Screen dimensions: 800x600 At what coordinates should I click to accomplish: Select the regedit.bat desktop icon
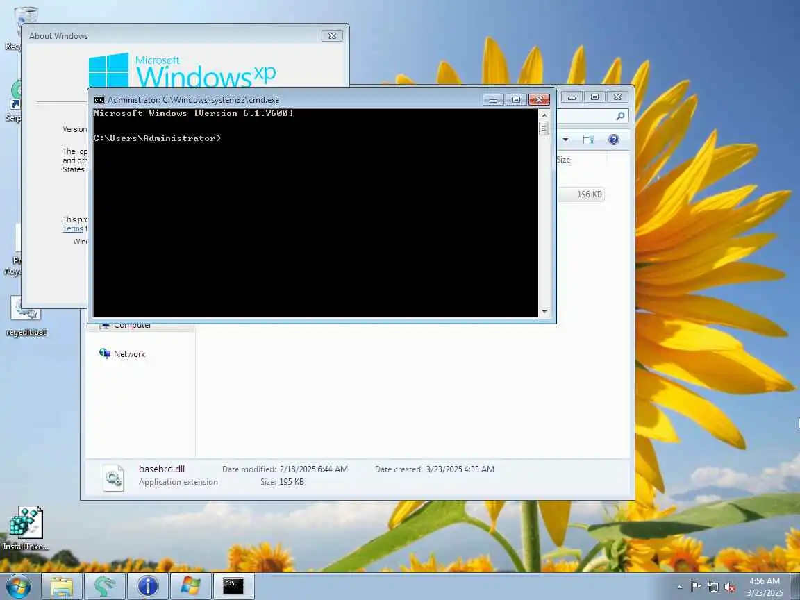26,317
